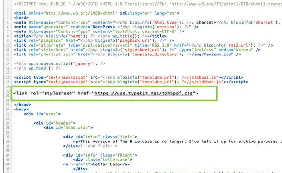Click the wp_enqueue_script jquery line

tap(59, 63)
